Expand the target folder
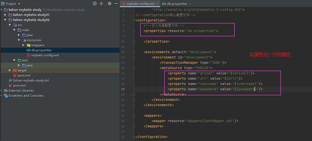The image size is (312, 141). click(10, 70)
